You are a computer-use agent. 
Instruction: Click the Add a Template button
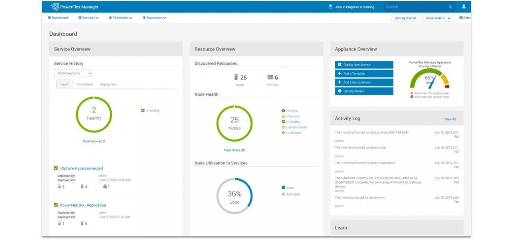364,74
